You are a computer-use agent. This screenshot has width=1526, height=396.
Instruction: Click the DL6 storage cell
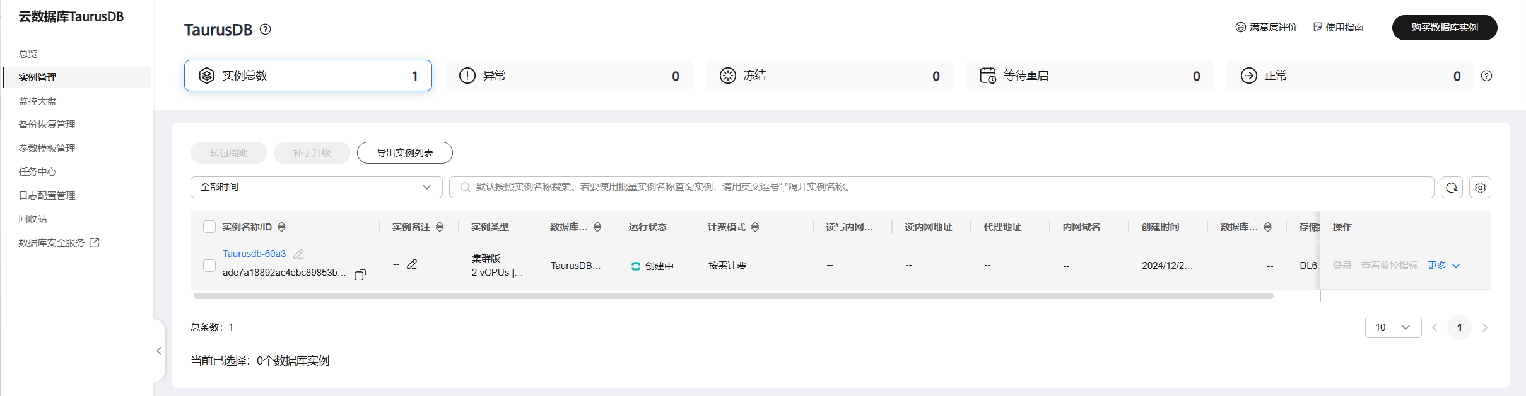[1308, 266]
